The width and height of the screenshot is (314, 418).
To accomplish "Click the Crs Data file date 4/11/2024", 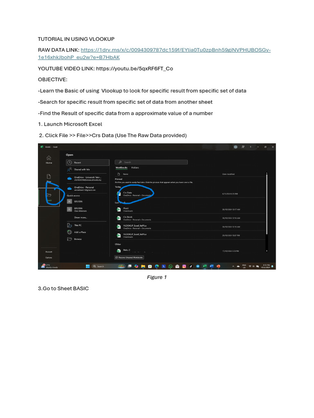I will pyautogui.click(x=230, y=194).
